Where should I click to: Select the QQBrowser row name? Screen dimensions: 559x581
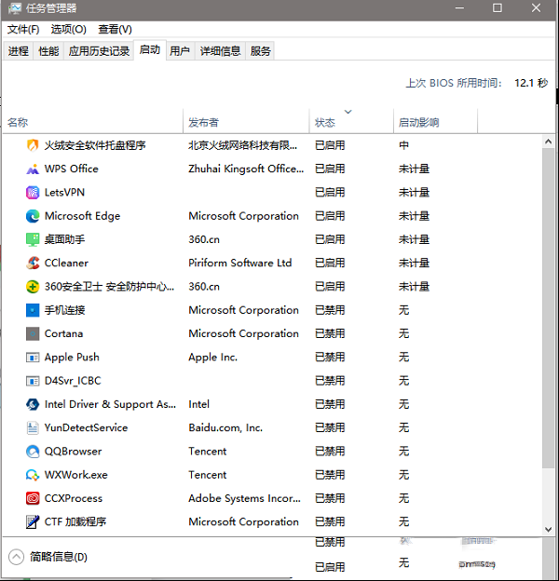point(73,452)
